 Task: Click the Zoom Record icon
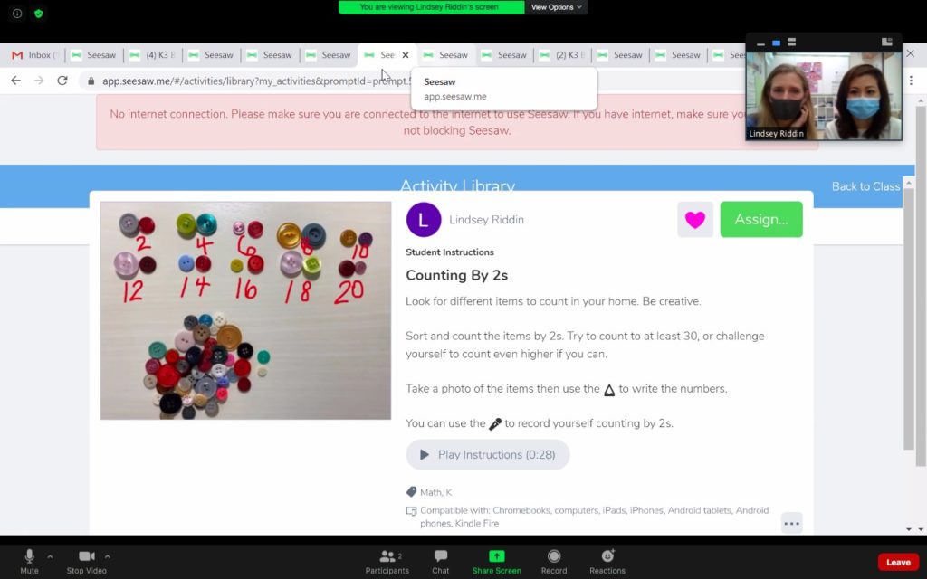(x=554, y=562)
